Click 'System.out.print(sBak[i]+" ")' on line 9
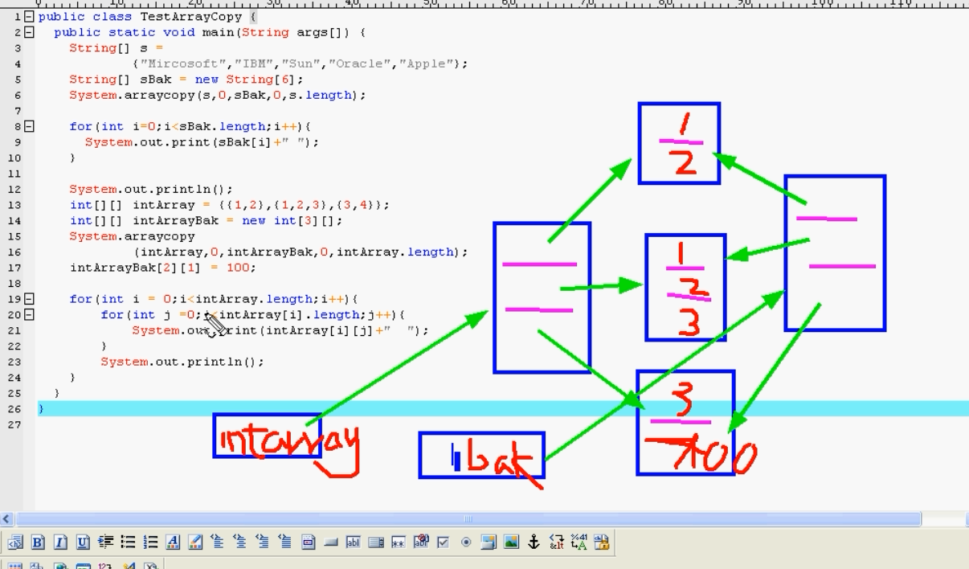 pos(199,142)
